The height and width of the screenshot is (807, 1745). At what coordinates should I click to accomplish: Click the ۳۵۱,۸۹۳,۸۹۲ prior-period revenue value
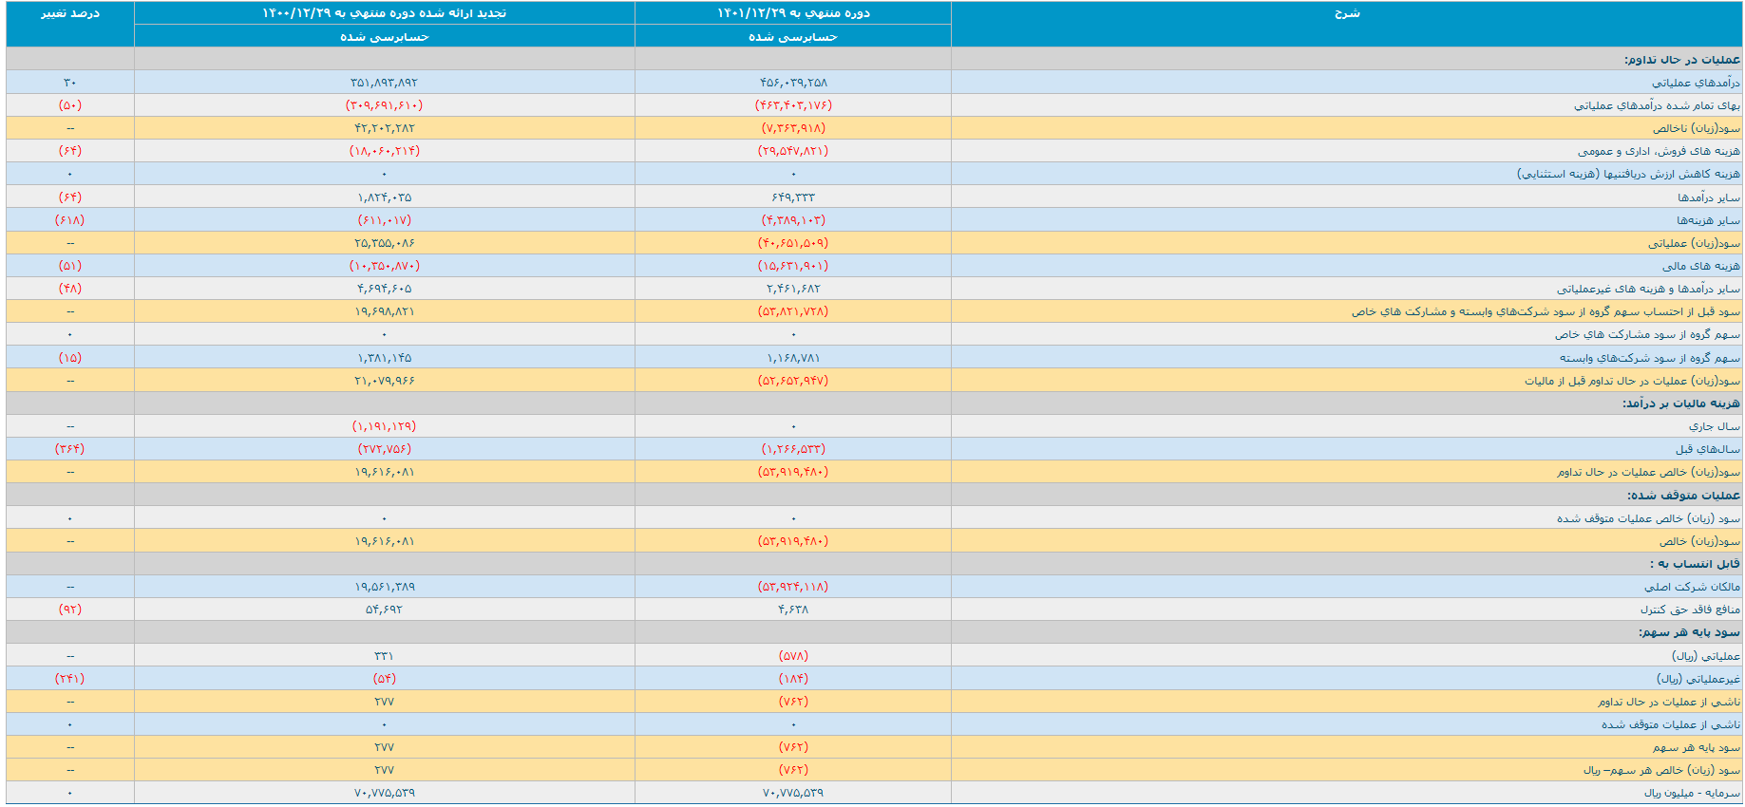pyautogui.click(x=384, y=83)
